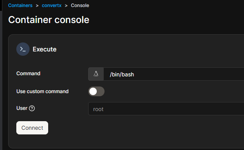The image size is (244, 150).
Task: Click the arrow separator after Containers
Action: click(37, 5)
